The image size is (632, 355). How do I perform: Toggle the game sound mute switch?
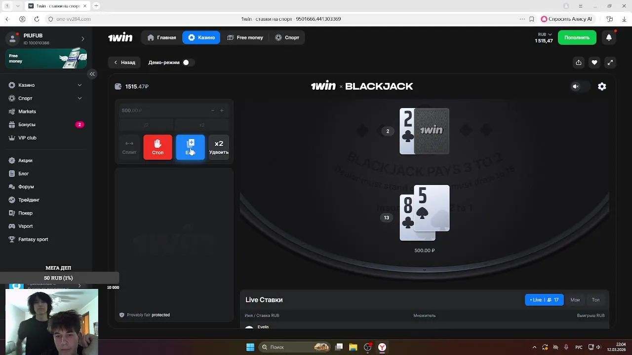click(x=580, y=86)
